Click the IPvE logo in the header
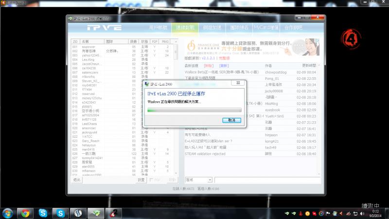The image size is (389, 219). pyautogui.click(x=105, y=28)
